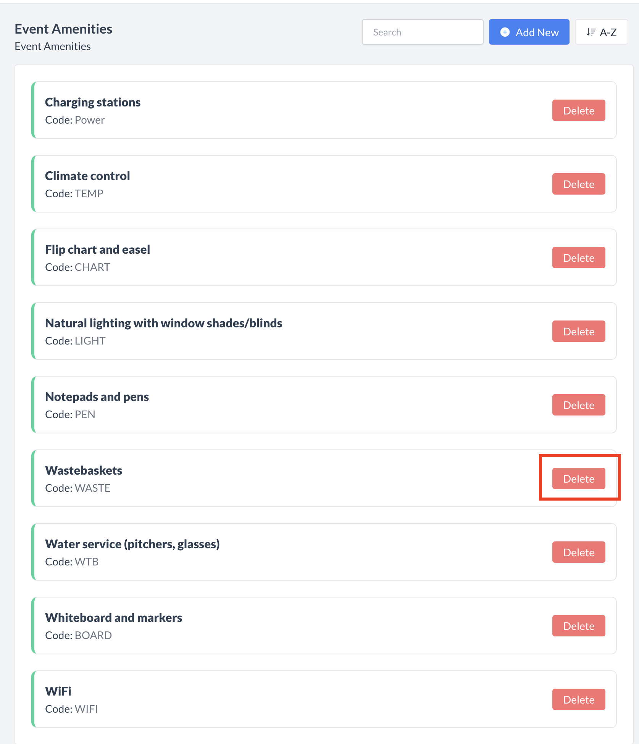Screen dimensions: 639x744
Task: Delete the Charging stations amenity
Action: (x=578, y=111)
